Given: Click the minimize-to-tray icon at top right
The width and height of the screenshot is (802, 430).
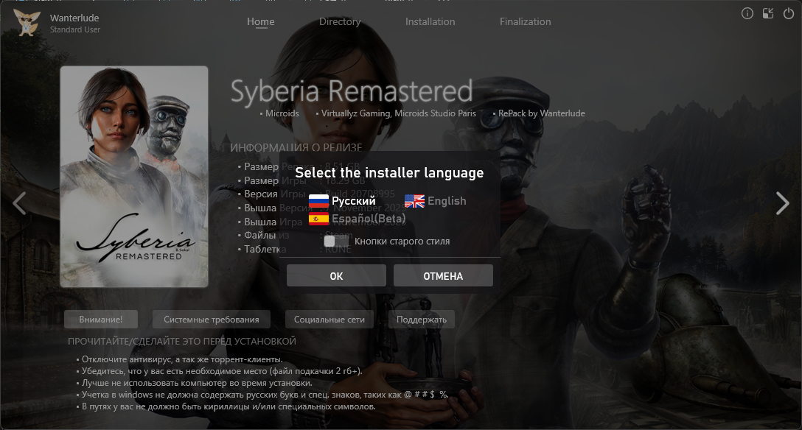Looking at the screenshot, I should pyautogui.click(x=768, y=14).
